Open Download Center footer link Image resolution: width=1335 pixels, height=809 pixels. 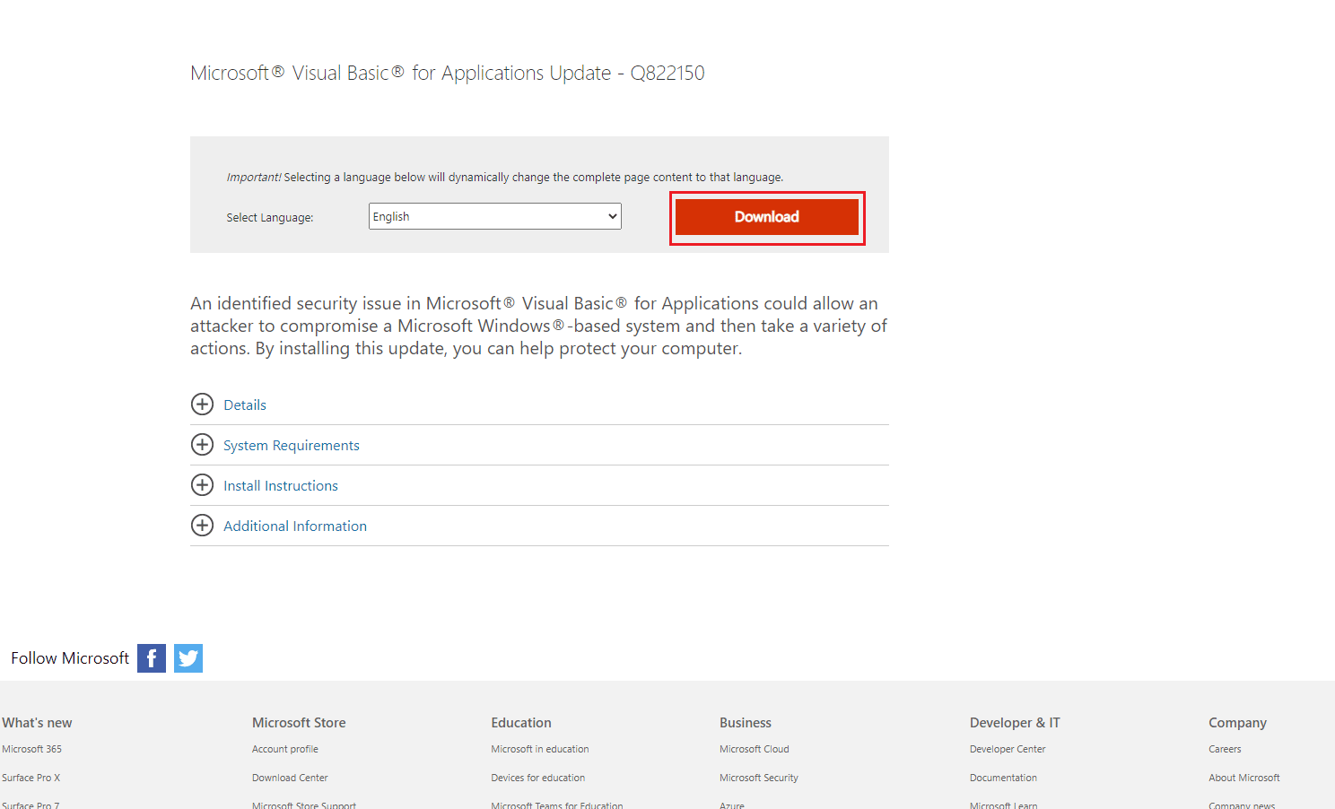click(x=290, y=778)
